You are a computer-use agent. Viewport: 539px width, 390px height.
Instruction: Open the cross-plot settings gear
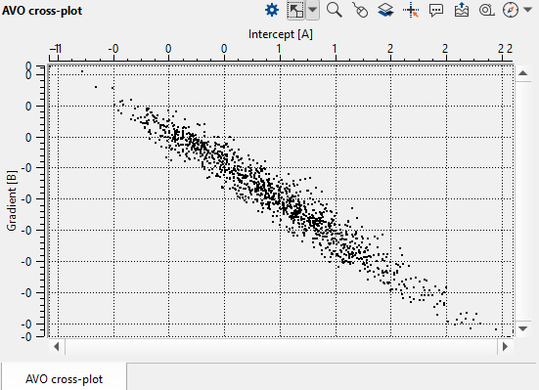pos(272,10)
